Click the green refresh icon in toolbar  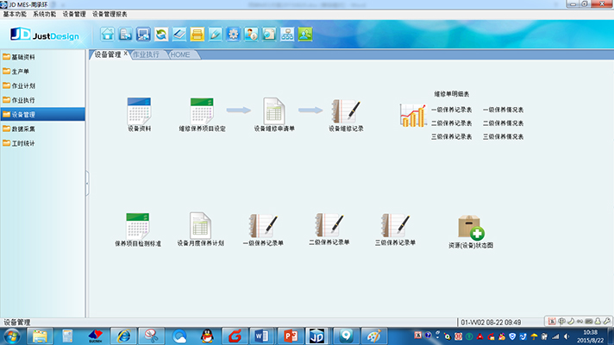[x=161, y=34]
